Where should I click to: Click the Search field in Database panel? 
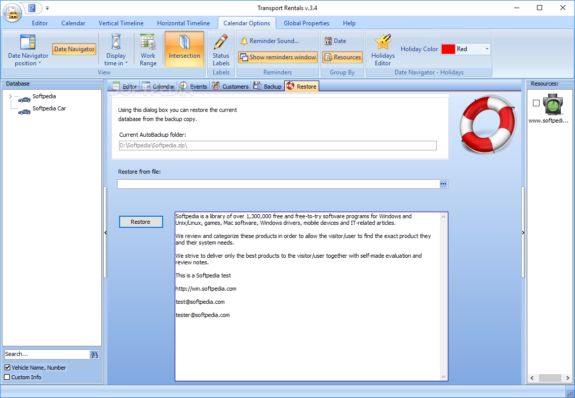point(46,354)
